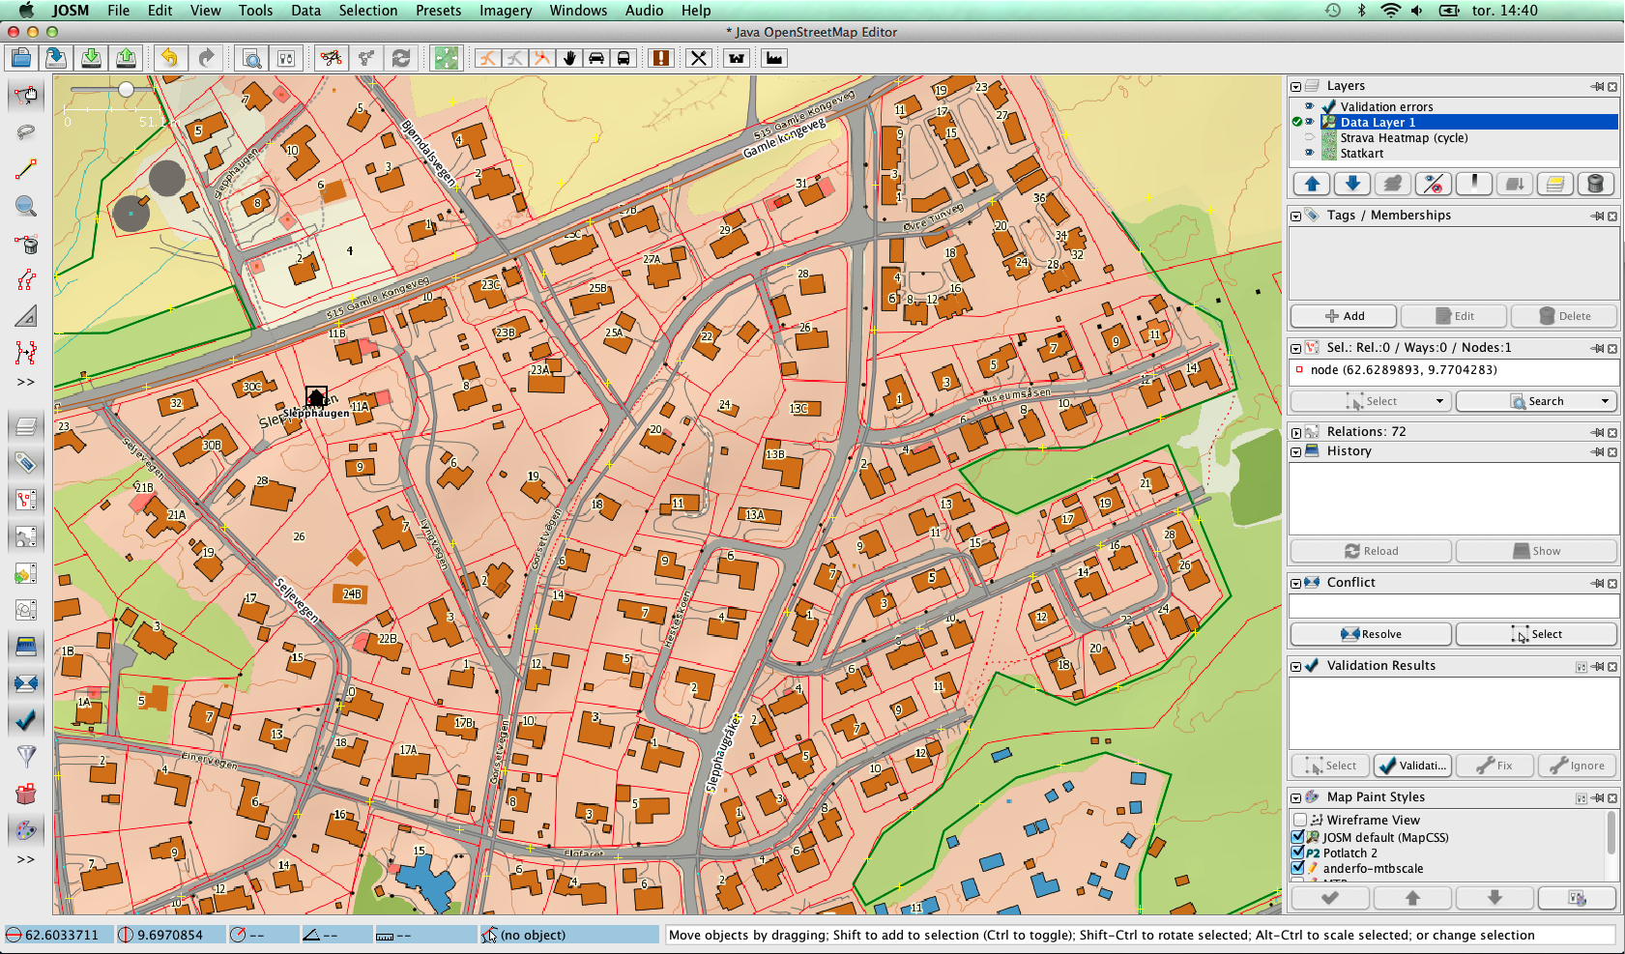Open file with the folder toolbar icon
The image size is (1625, 954).
(x=20, y=58)
